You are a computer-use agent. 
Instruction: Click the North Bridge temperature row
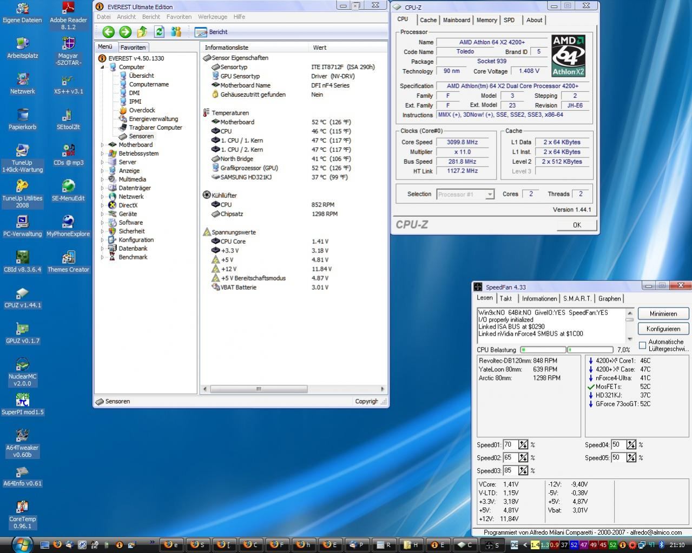pos(281,159)
